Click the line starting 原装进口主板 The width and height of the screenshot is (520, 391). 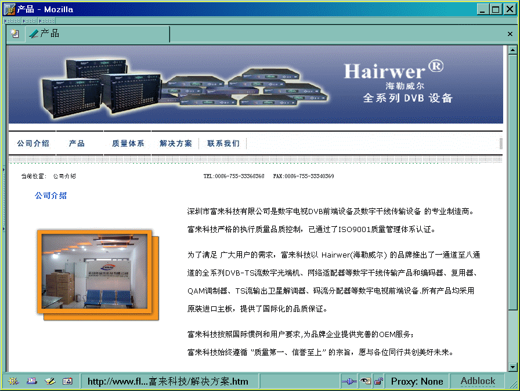click(257, 309)
